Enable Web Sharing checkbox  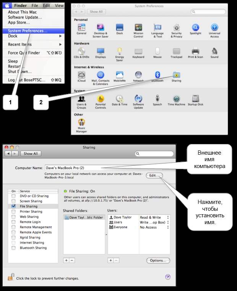point(13,217)
